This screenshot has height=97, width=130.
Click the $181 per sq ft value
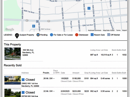(87, 78)
